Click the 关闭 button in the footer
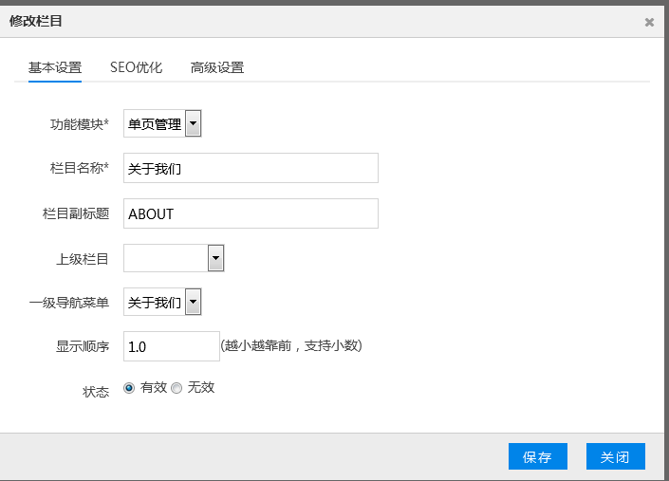Image resolution: width=669 pixels, height=481 pixels. click(615, 456)
